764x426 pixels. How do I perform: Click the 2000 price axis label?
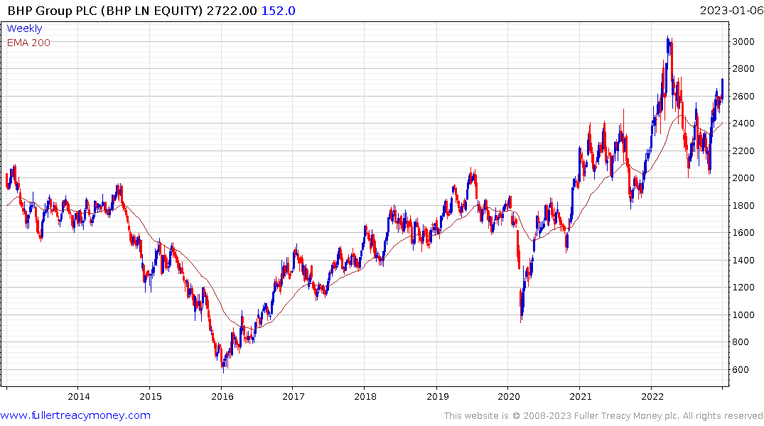click(x=743, y=178)
